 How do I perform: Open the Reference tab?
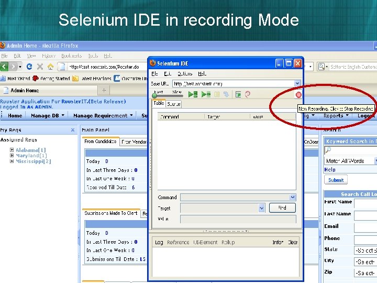pyautogui.click(x=178, y=242)
